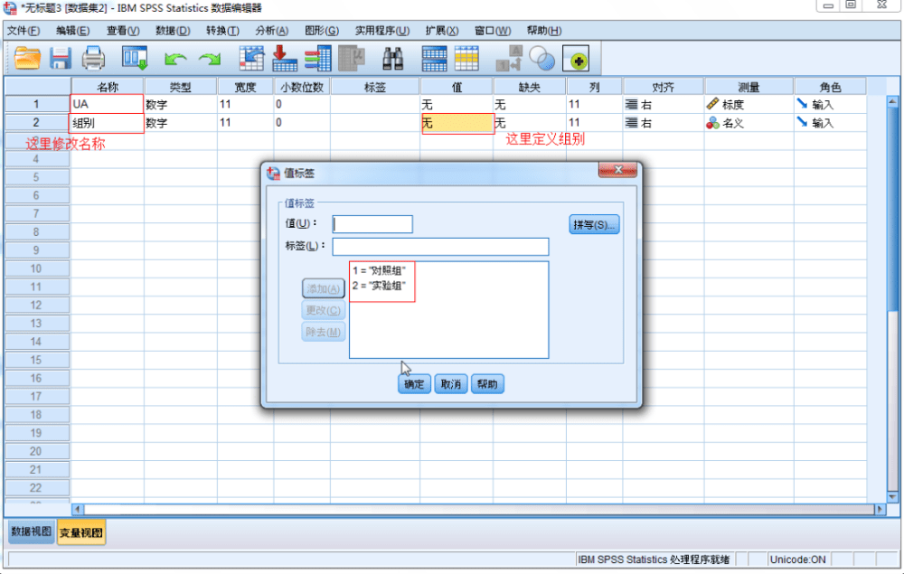904x574 pixels.
Task: Click the input role arrow in 组别 row
Action: pos(802,122)
